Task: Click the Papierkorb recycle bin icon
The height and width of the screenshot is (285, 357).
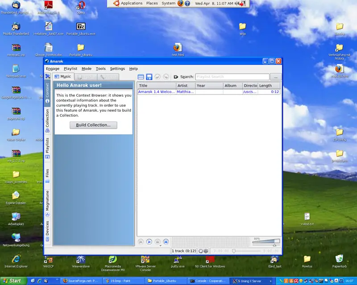Action: 339,261
